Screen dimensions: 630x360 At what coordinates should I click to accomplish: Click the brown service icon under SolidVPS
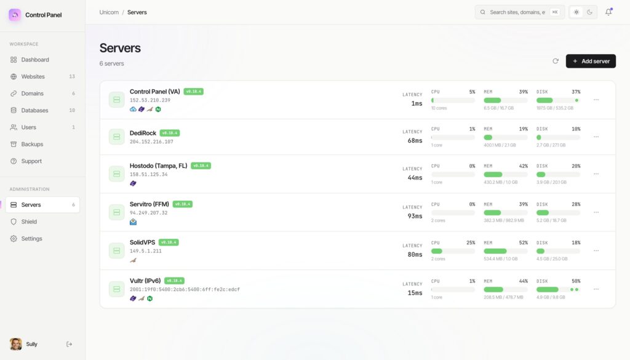point(133,260)
